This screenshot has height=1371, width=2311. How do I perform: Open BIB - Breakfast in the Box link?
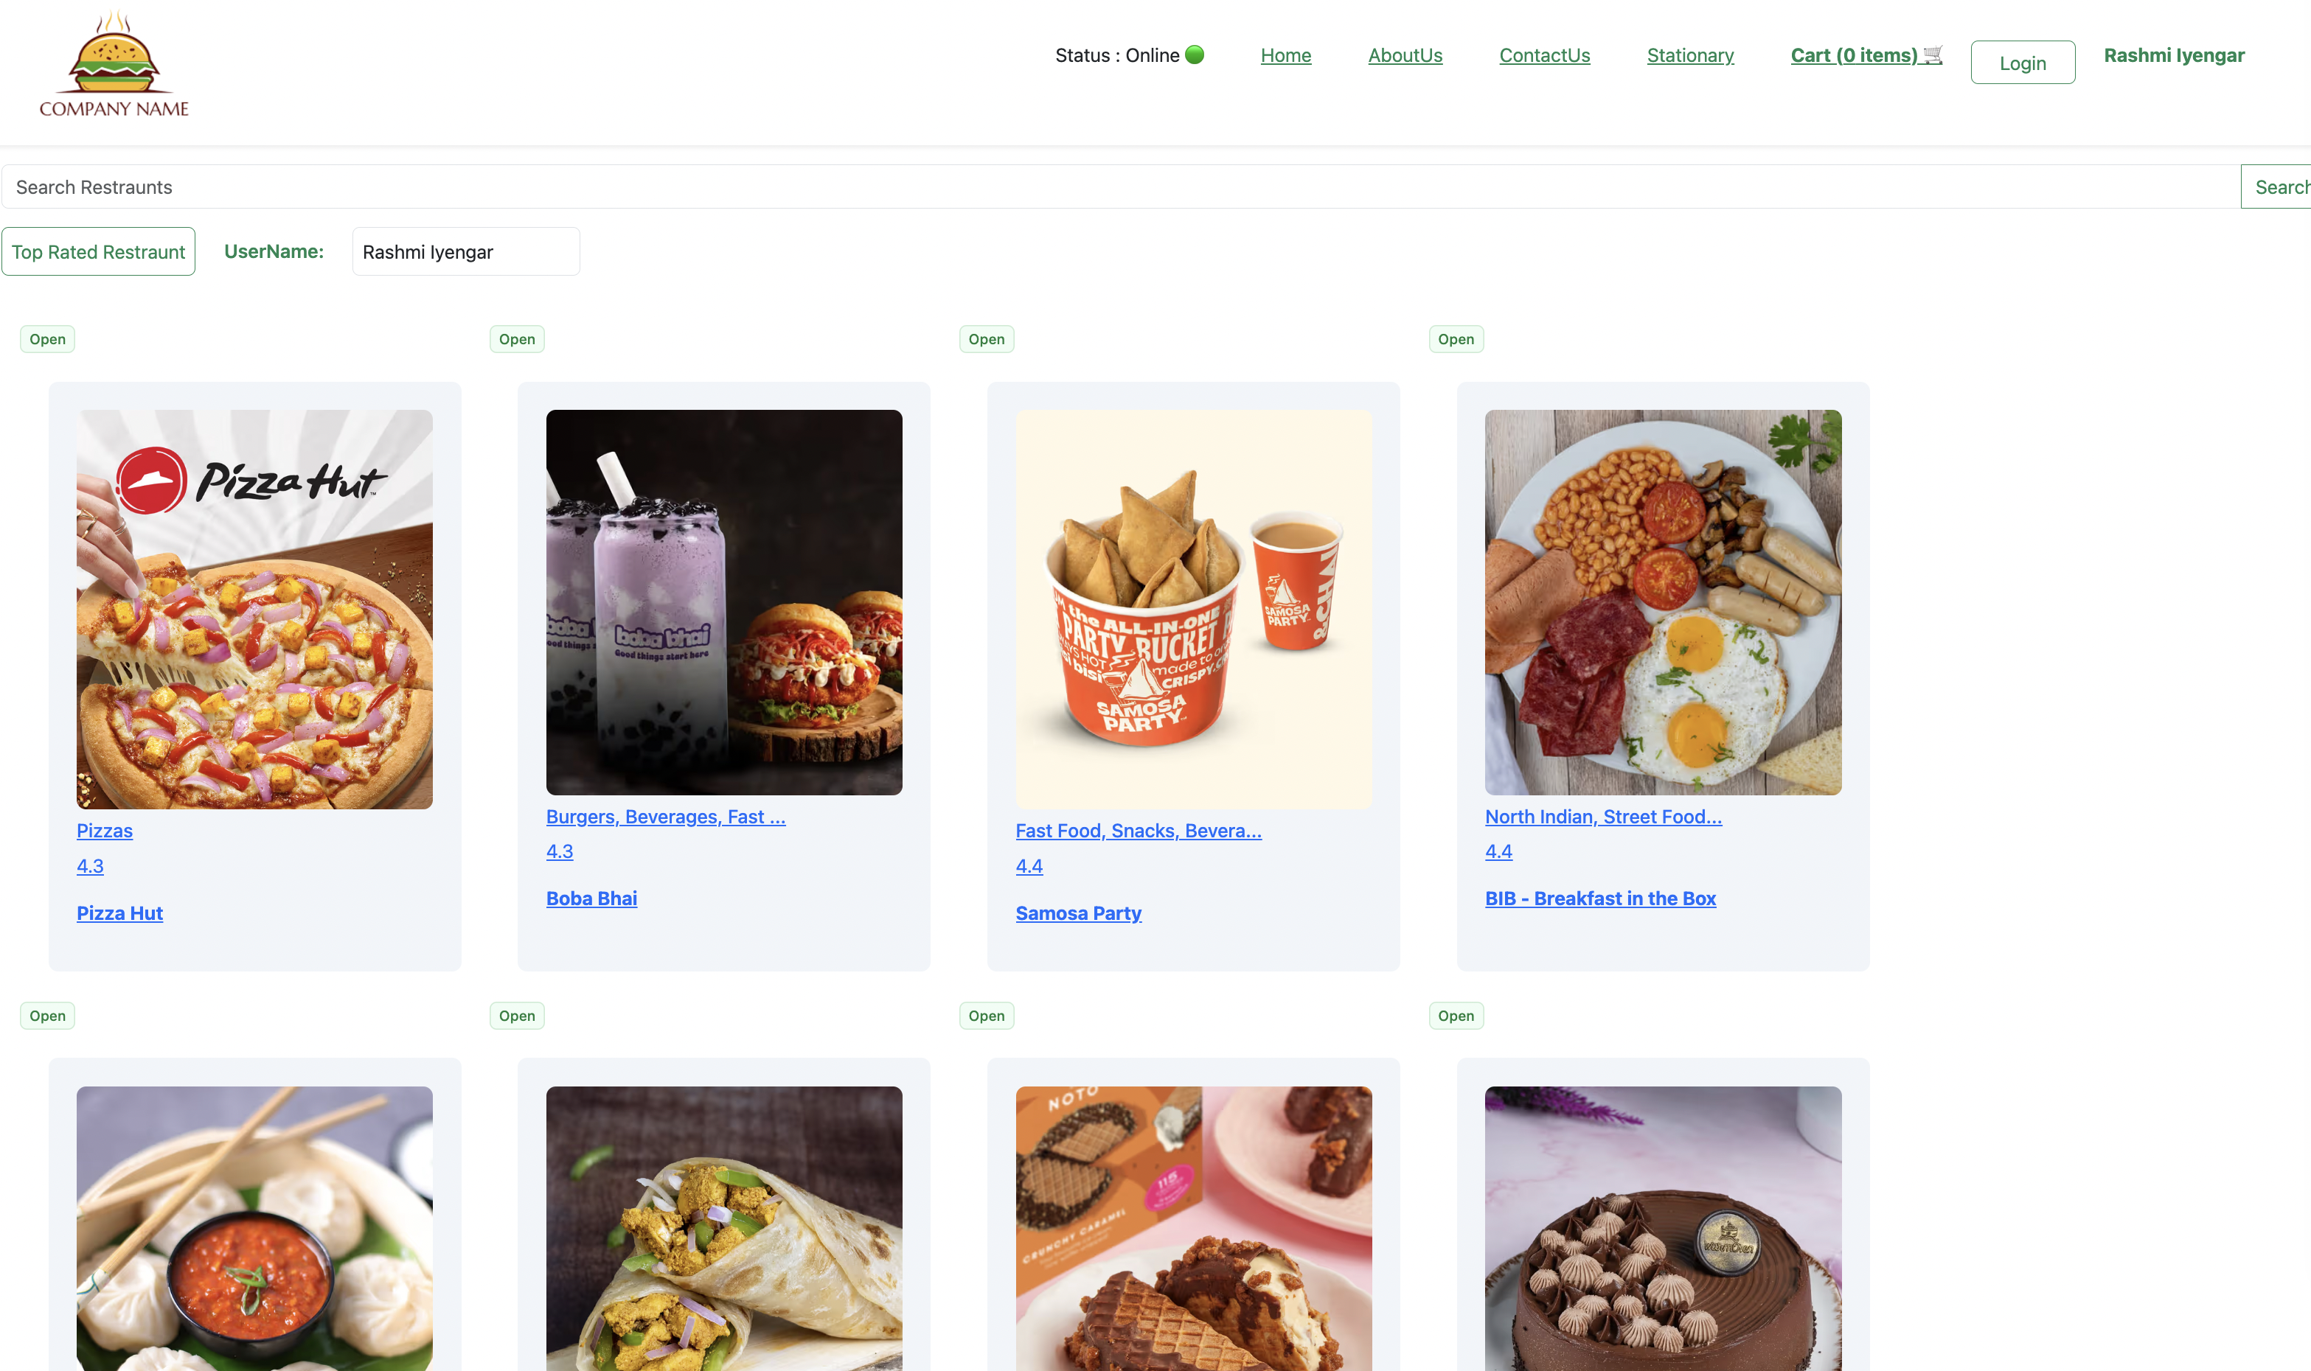pos(1599,898)
